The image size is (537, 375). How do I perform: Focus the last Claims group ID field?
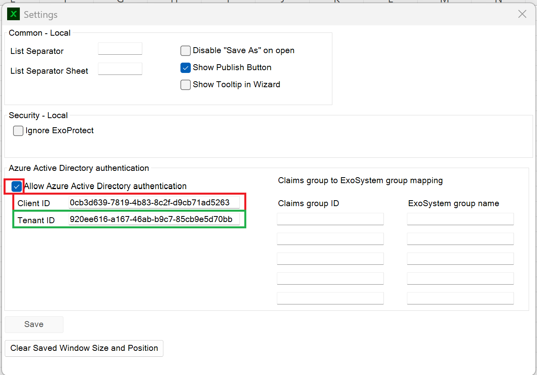point(330,298)
